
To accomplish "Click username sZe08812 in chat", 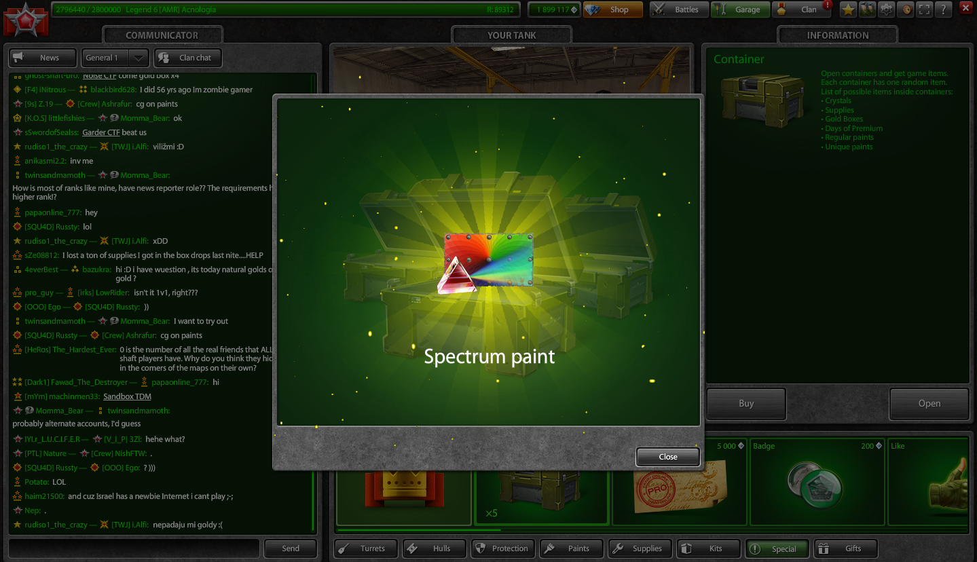I will pyautogui.click(x=41, y=255).
